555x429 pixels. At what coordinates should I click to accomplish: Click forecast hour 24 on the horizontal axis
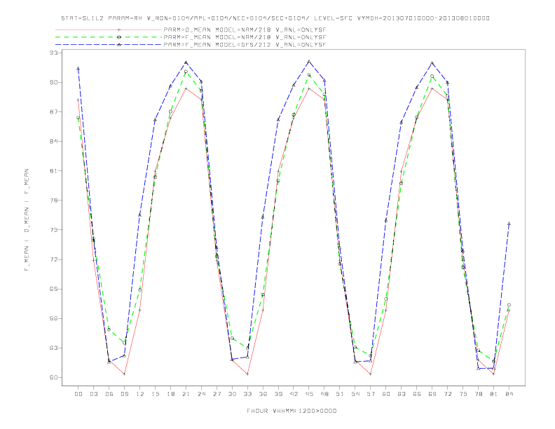[x=201, y=394]
